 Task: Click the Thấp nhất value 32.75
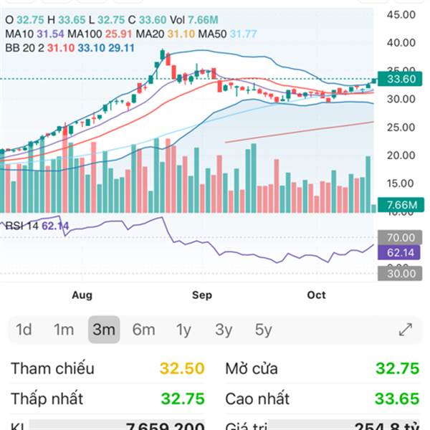[183, 398]
